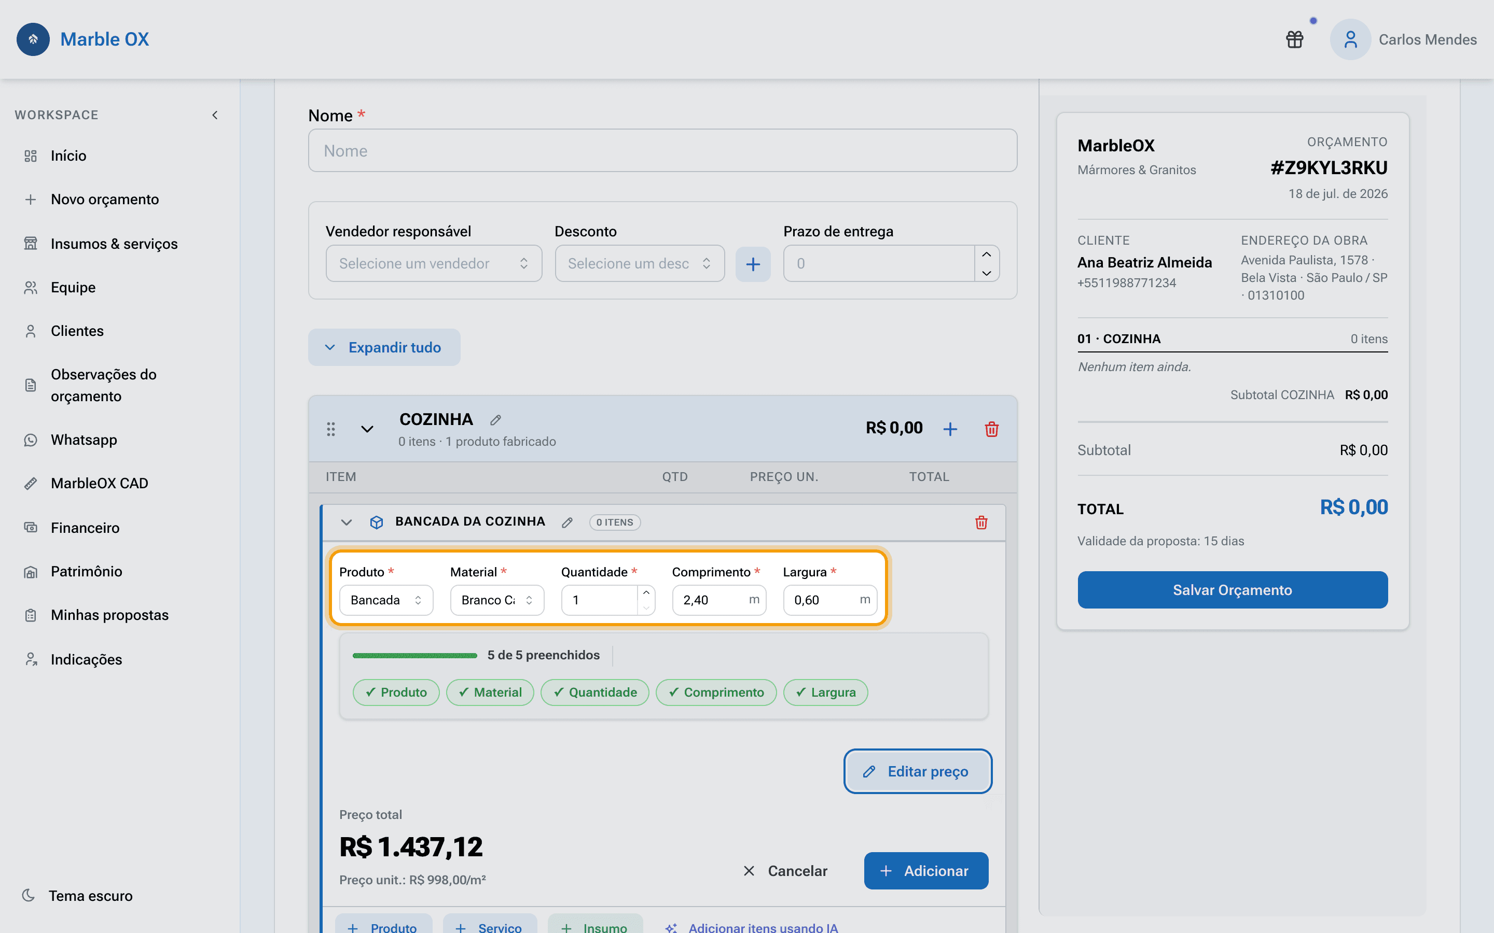Click the pencil next to COZINHA title
Image resolution: width=1494 pixels, height=933 pixels.
pos(495,420)
